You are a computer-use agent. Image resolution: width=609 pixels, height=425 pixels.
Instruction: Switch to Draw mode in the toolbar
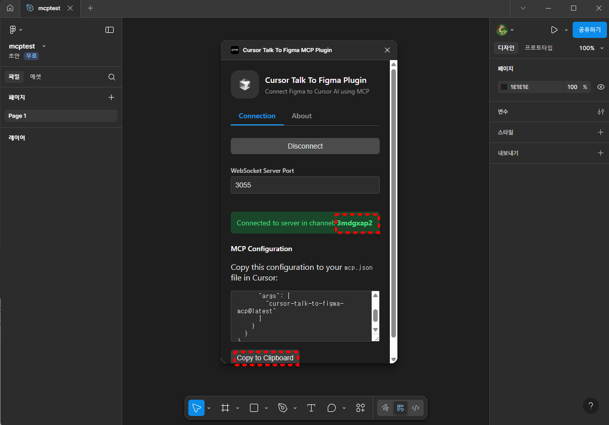tap(385, 408)
